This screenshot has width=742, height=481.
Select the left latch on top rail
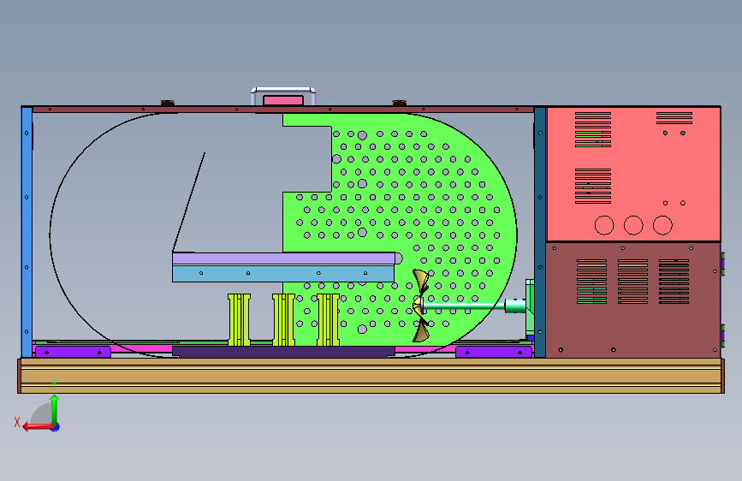pyautogui.click(x=168, y=103)
